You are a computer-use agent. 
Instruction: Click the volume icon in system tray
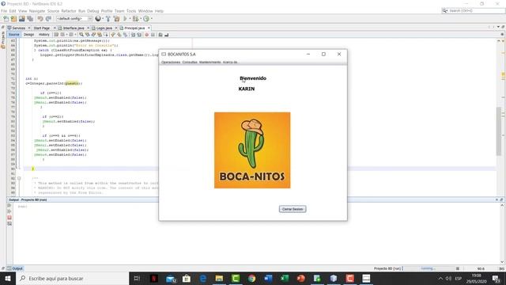pyautogui.click(x=448, y=279)
